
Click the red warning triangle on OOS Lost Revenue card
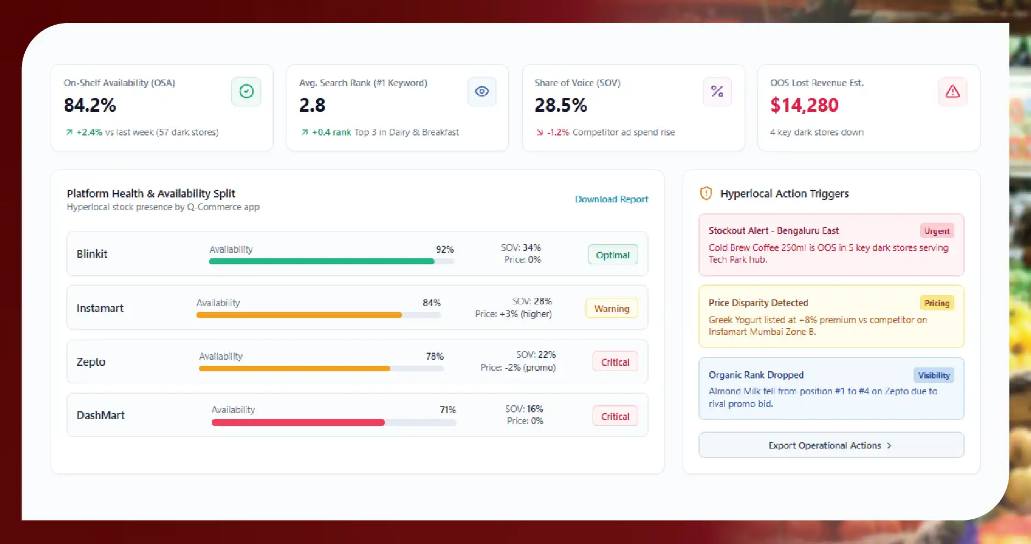[x=953, y=92]
